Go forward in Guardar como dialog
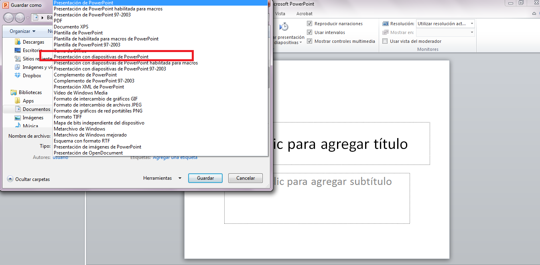The height and width of the screenshot is (265, 540). tap(20, 18)
